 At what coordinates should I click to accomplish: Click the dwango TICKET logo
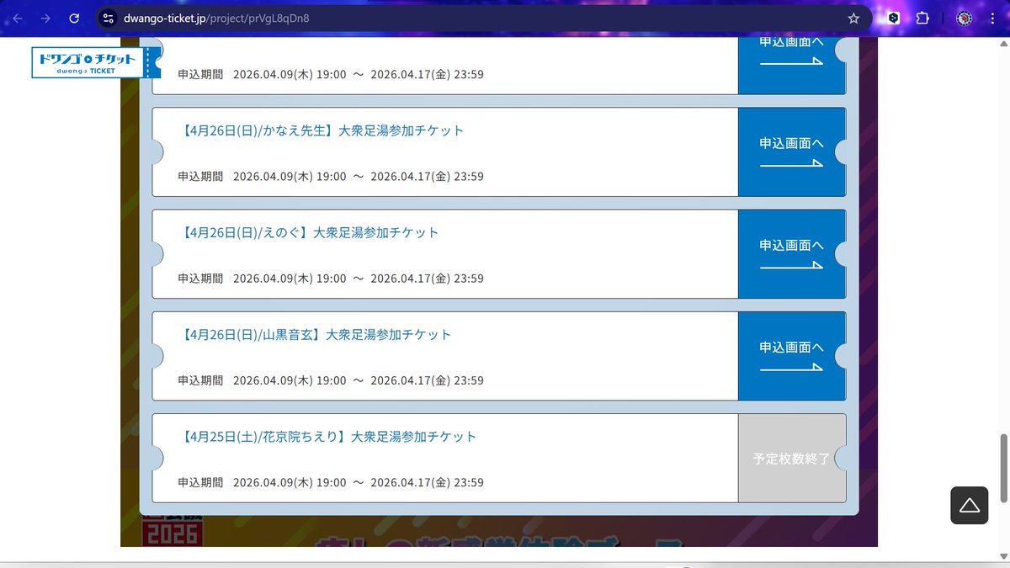pyautogui.click(x=88, y=61)
